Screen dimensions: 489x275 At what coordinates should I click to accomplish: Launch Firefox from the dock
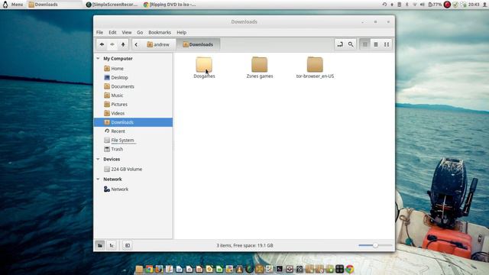point(160,269)
